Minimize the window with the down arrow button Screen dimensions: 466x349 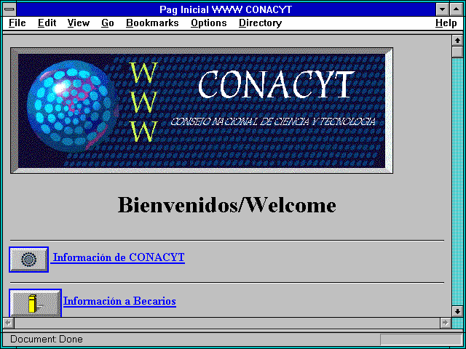[x=442, y=9]
